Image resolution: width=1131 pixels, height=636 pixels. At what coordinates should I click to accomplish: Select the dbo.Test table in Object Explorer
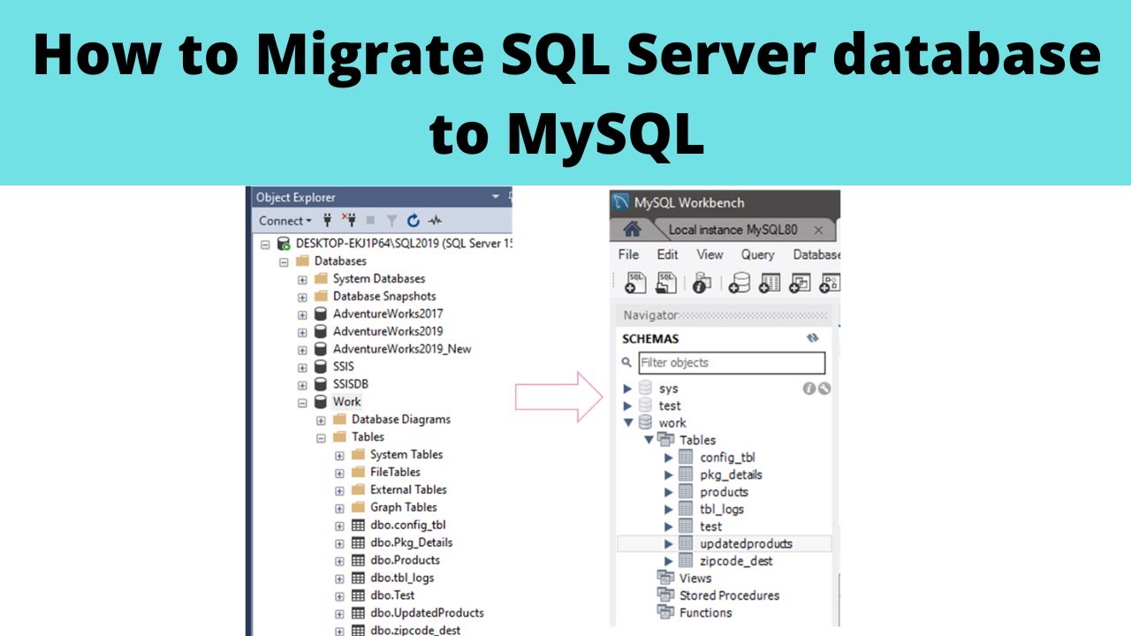pyautogui.click(x=392, y=595)
